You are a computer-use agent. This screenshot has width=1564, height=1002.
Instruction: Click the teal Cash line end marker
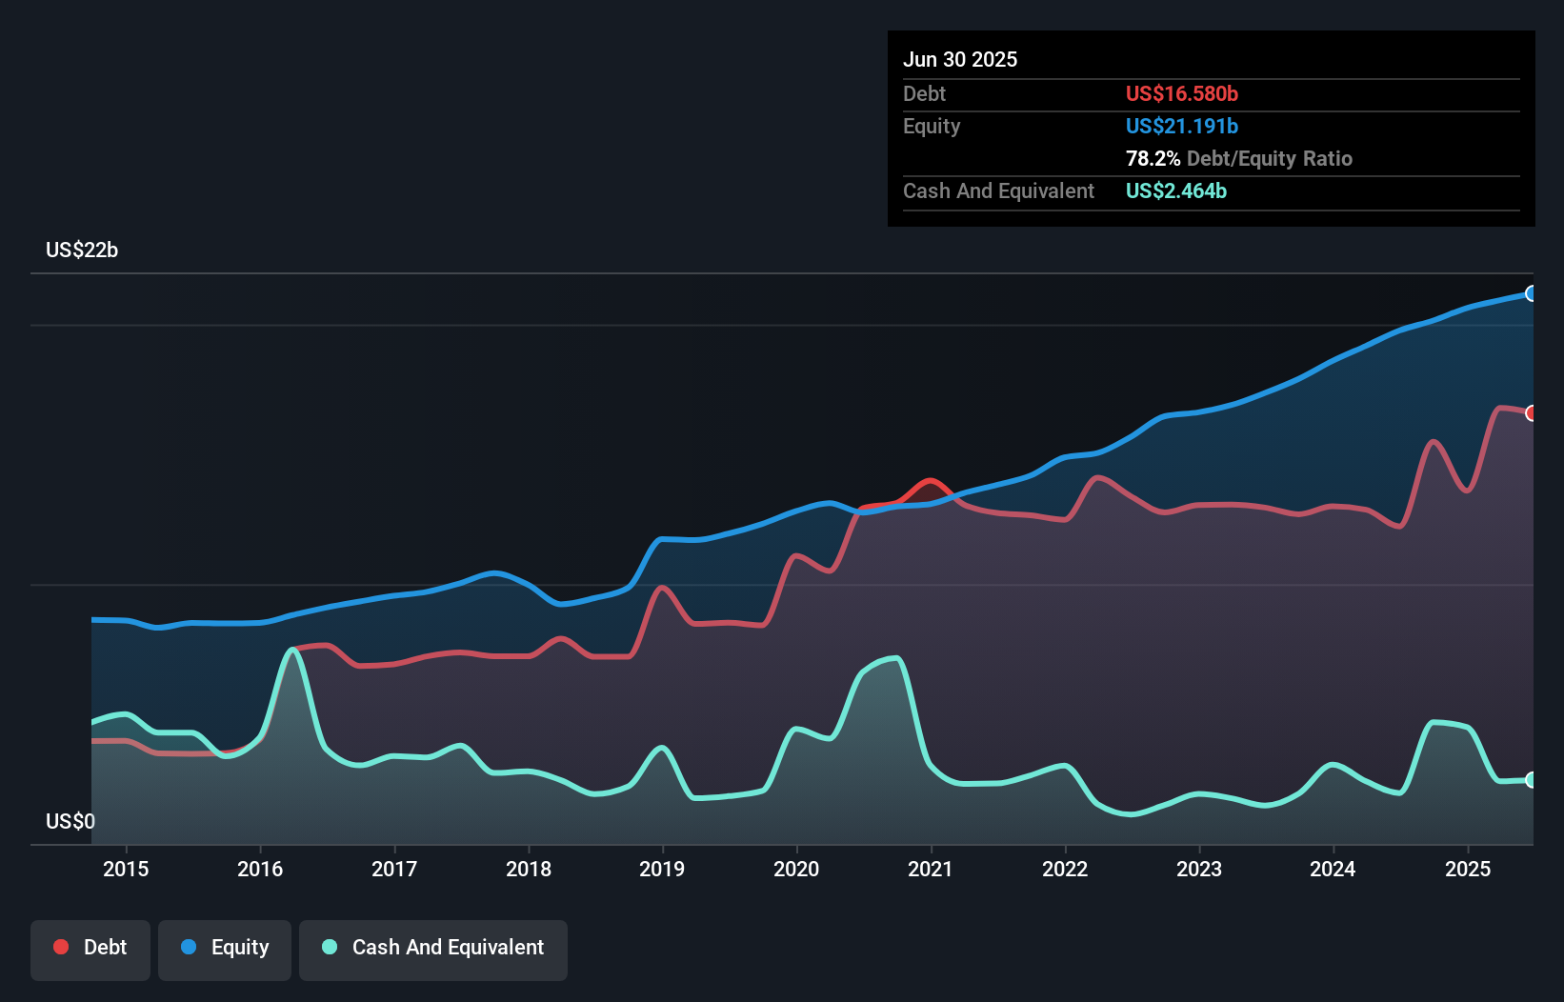click(x=1531, y=780)
